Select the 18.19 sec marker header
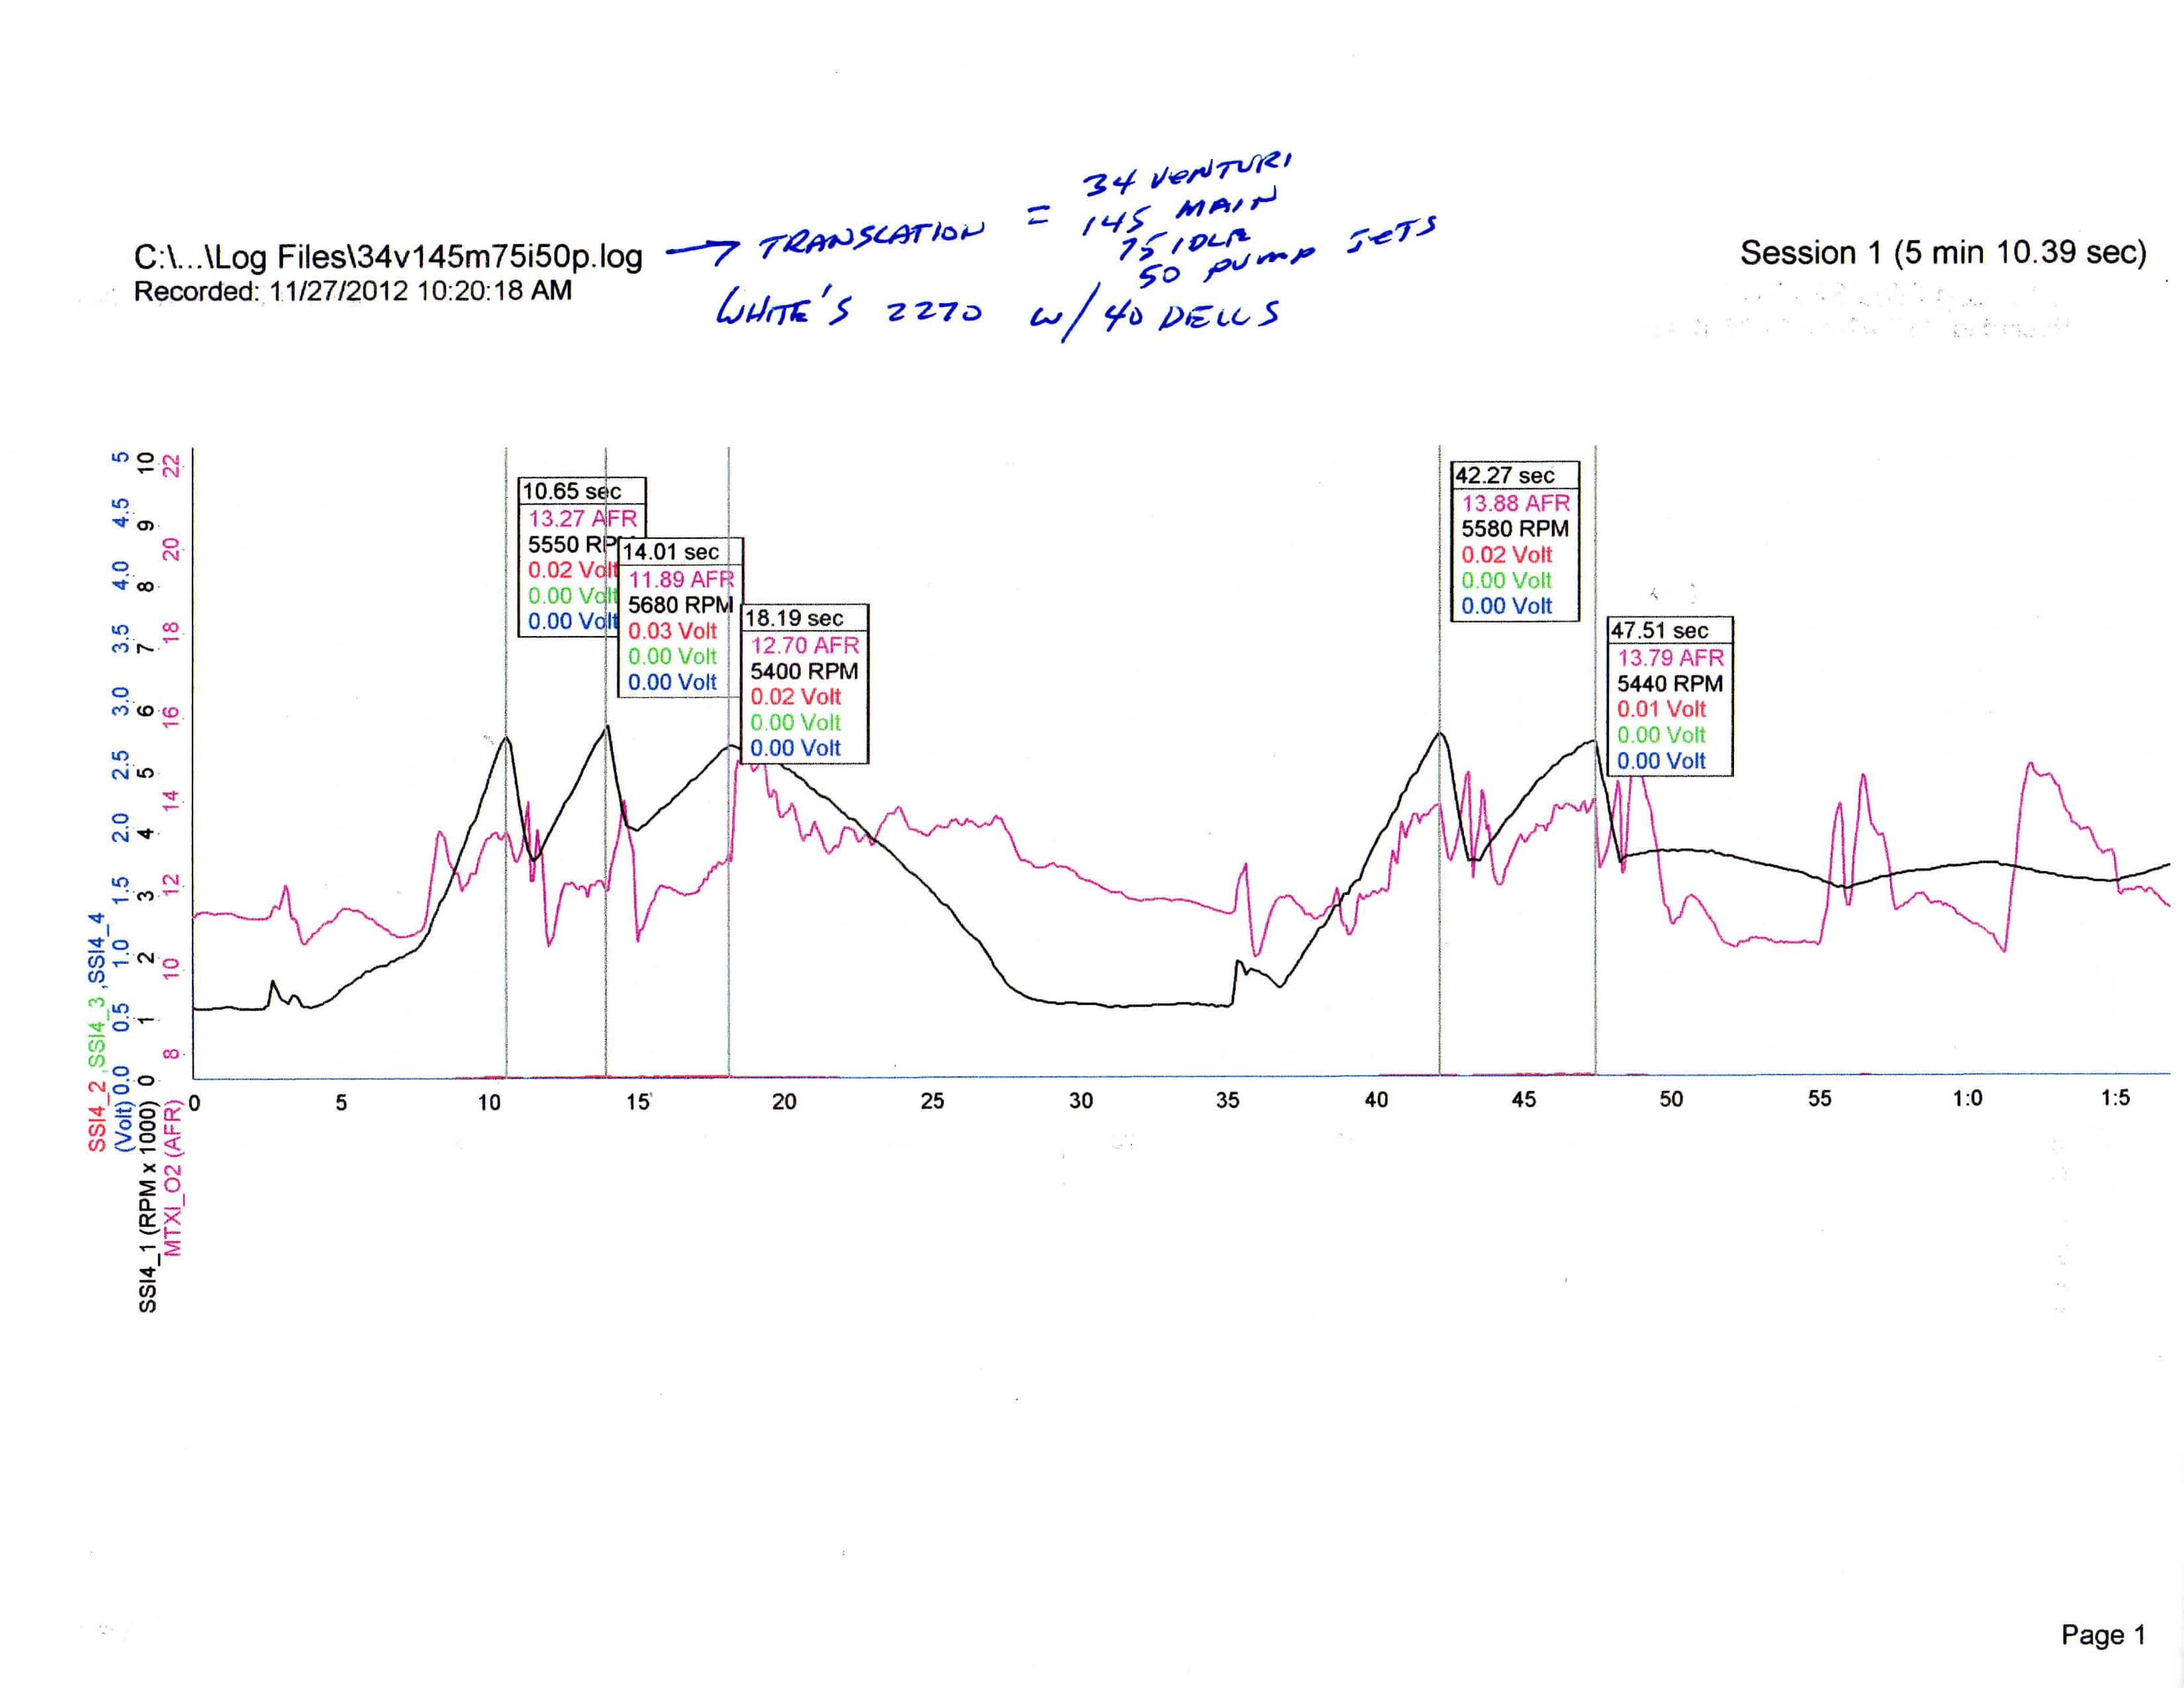 coord(795,619)
